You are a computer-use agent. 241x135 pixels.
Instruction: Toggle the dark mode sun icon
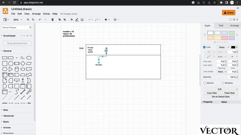click(238, 8)
